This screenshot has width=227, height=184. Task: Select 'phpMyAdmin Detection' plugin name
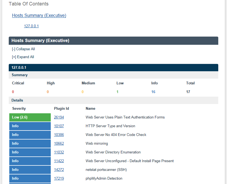(x=104, y=178)
